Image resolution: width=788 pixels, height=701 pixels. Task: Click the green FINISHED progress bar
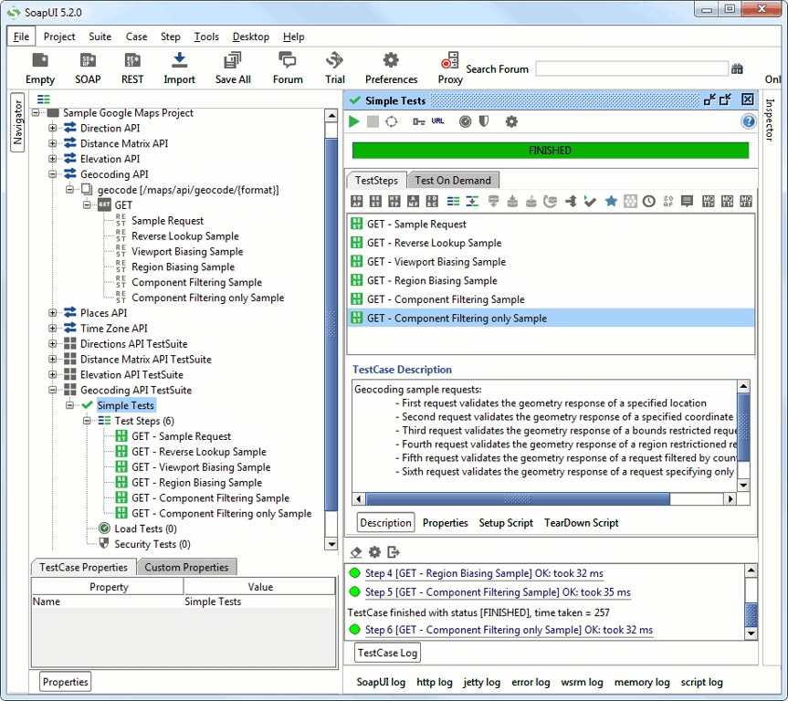tap(551, 151)
